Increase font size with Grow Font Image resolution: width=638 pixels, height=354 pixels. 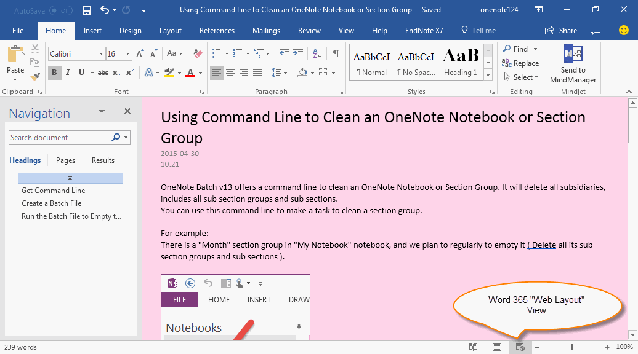pyautogui.click(x=140, y=53)
